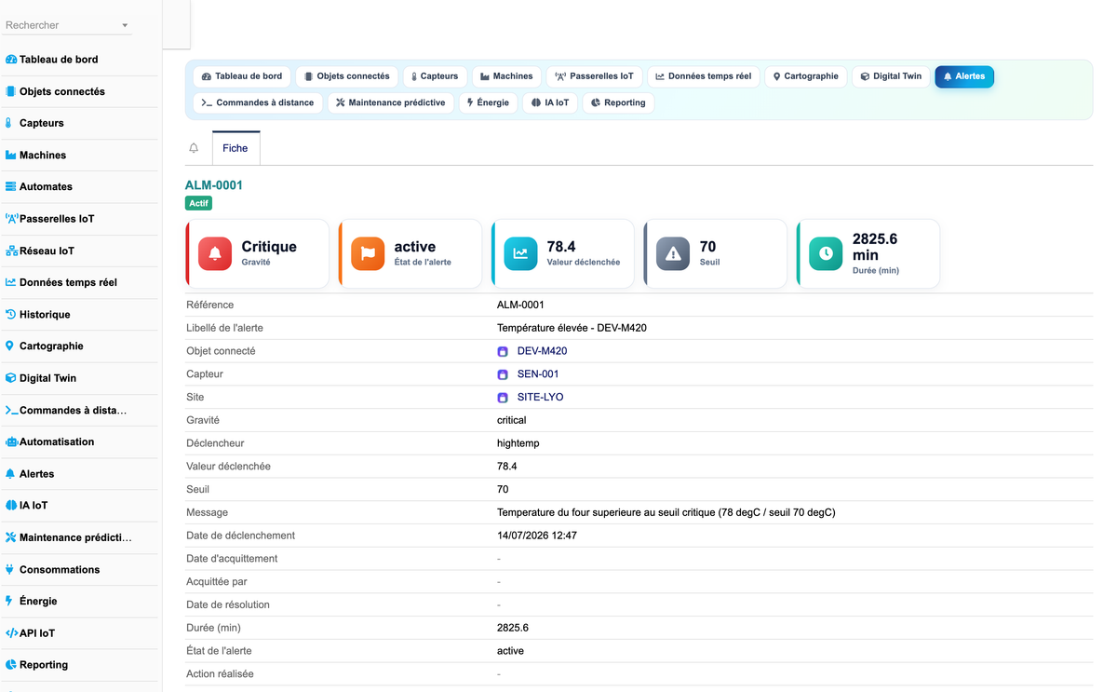Click the Capteurs top navigation button
The image size is (1117, 692).
pyautogui.click(x=435, y=76)
